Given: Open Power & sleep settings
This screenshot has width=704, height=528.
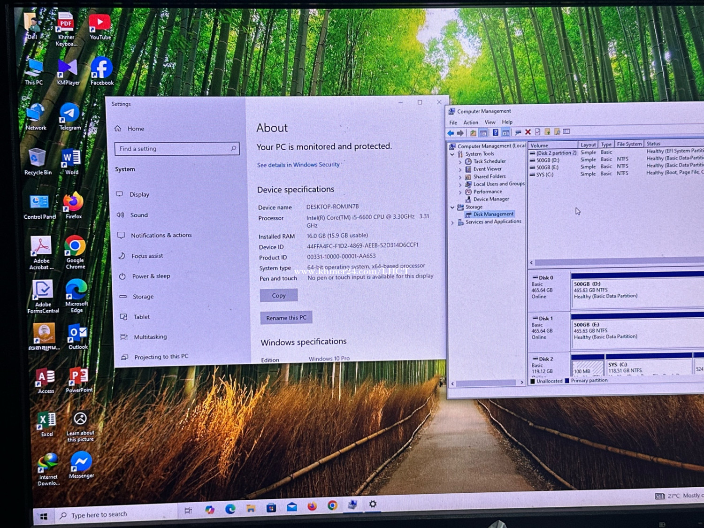Looking at the screenshot, I should 144,276.
